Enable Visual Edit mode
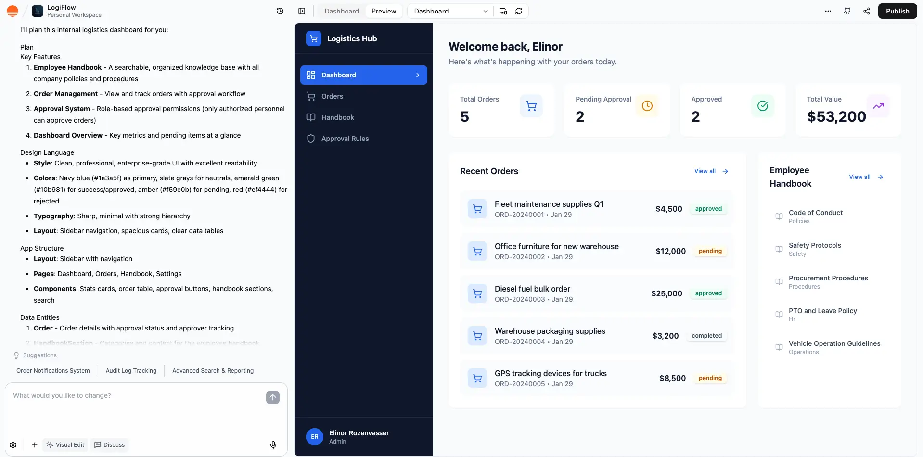 pyautogui.click(x=65, y=444)
